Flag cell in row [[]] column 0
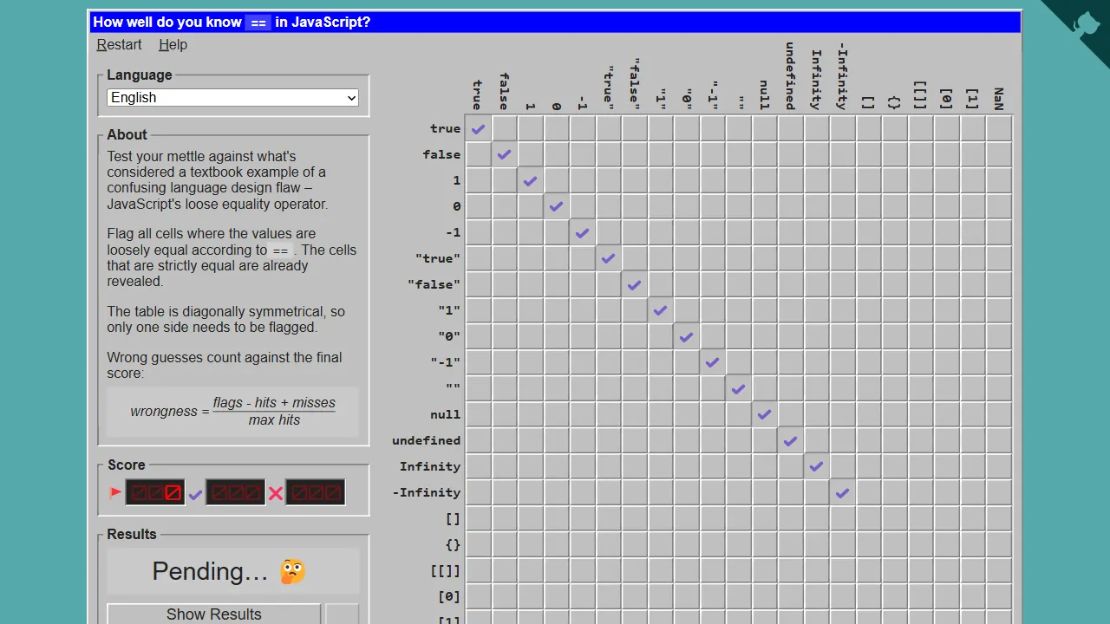 click(557, 570)
